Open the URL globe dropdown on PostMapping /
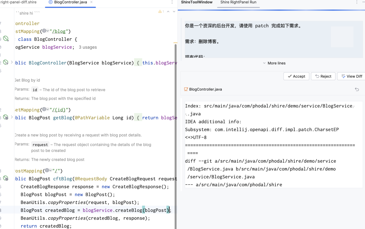 [x=48, y=170]
